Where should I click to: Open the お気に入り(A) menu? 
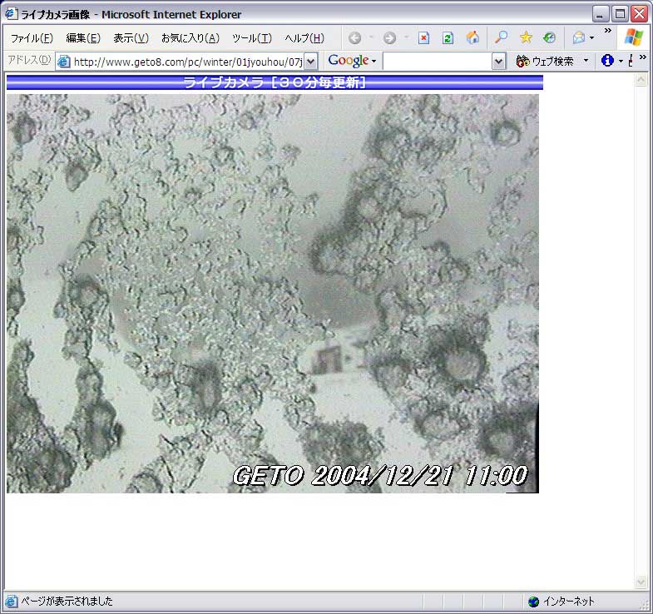click(x=190, y=38)
